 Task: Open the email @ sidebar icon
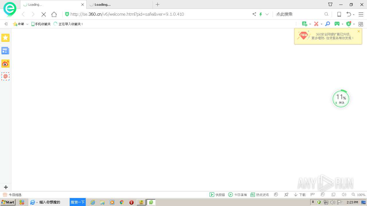(5, 76)
